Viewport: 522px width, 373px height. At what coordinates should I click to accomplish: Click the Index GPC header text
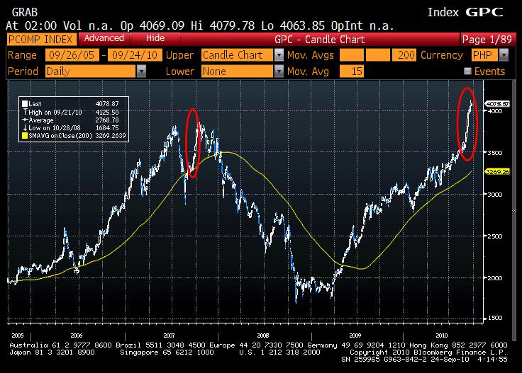pyautogui.click(x=465, y=12)
